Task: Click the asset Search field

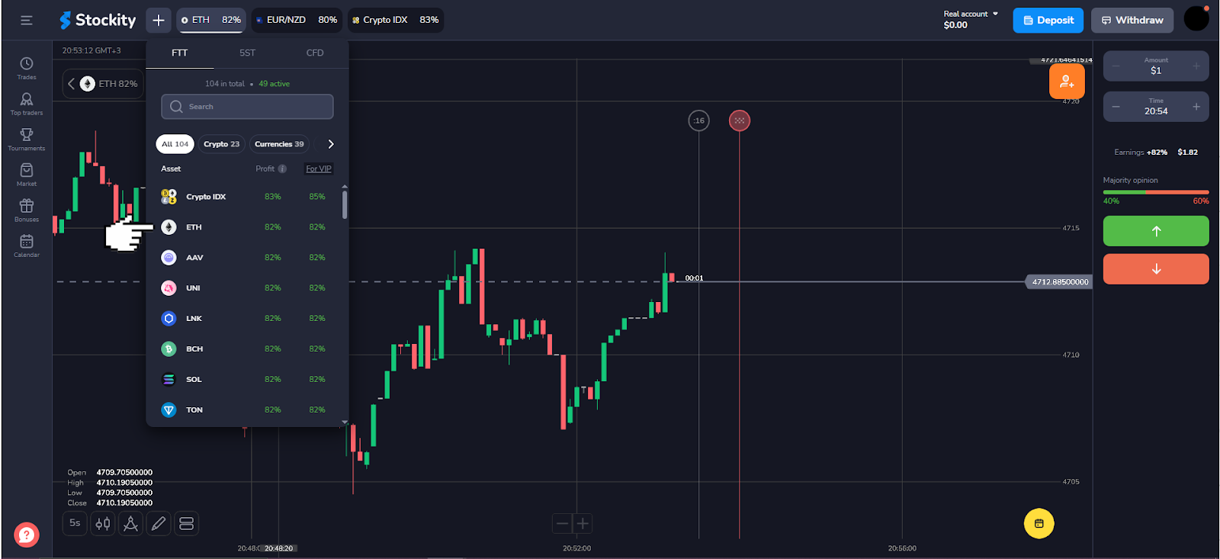Action: [248, 107]
